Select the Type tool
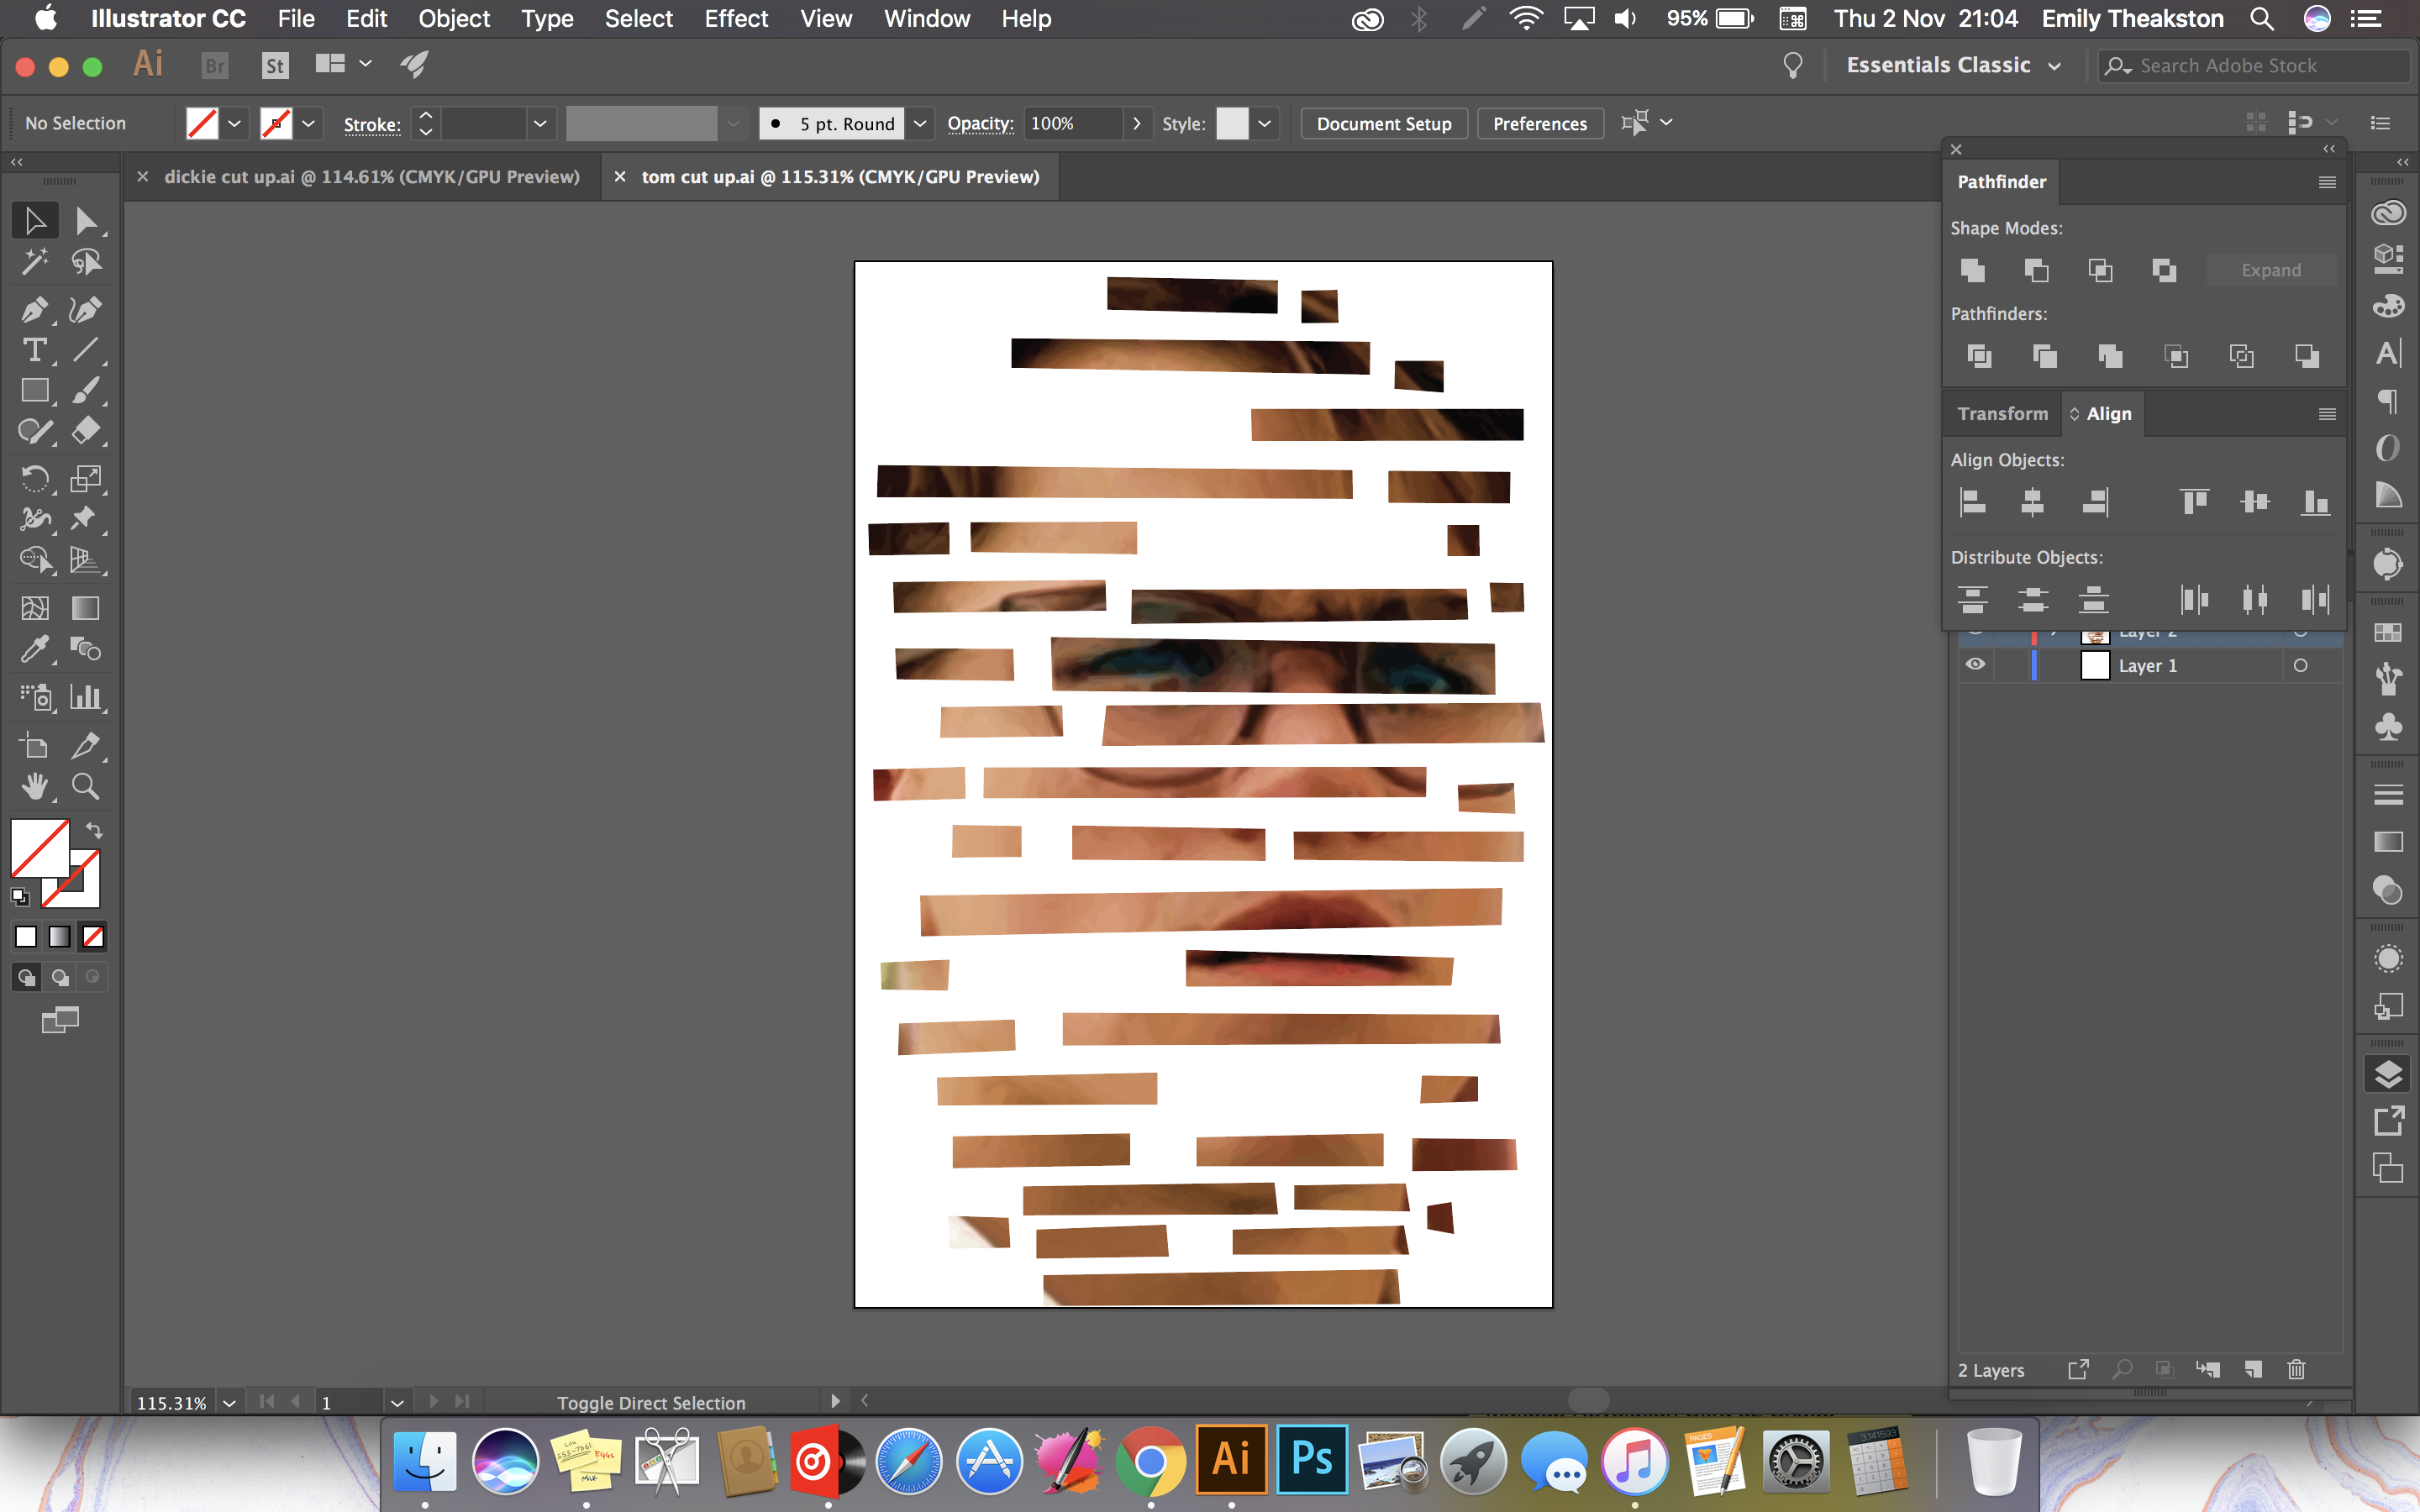Screen dimensions: 2420x1512 coord(34,351)
